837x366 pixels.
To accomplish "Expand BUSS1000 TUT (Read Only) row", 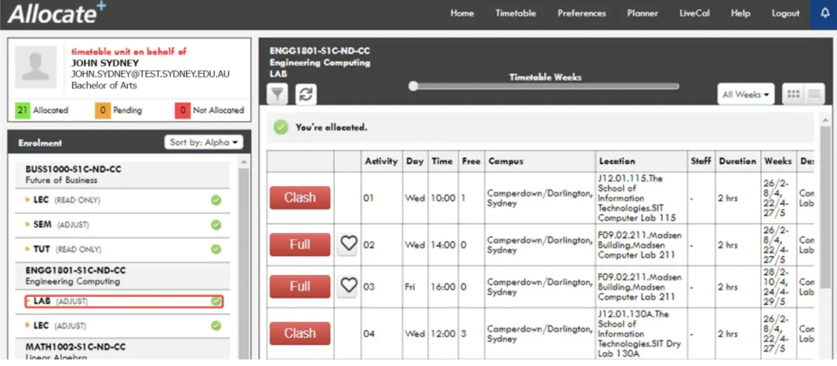I will coord(122,250).
